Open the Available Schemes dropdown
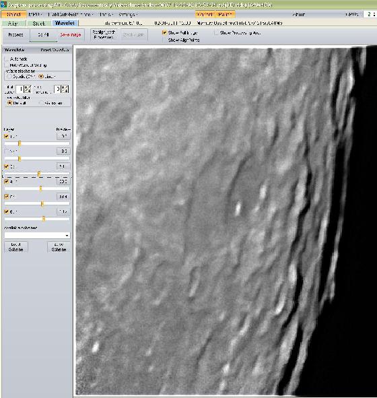The width and height of the screenshot is (377, 398). pos(37,236)
